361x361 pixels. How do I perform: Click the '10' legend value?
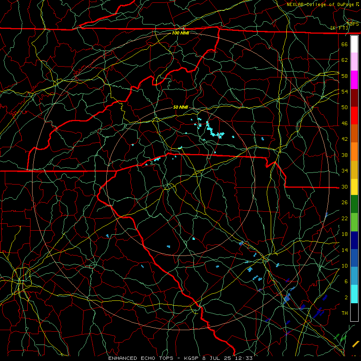click(345, 266)
